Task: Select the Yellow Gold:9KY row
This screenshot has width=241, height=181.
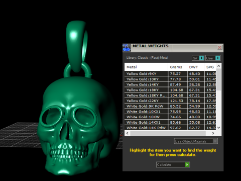Action: [170, 74]
